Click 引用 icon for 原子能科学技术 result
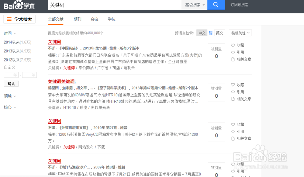The height and width of the screenshot is (177, 304). point(233,92)
